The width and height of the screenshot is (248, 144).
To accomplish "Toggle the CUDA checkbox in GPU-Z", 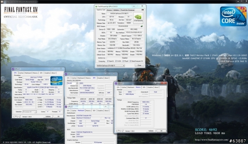I will [x=116, y=61].
